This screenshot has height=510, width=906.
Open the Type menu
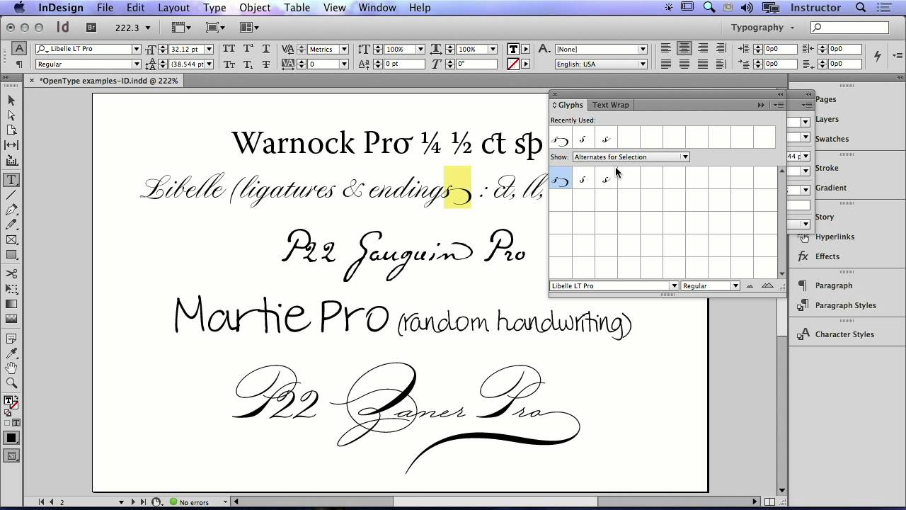click(214, 8)
